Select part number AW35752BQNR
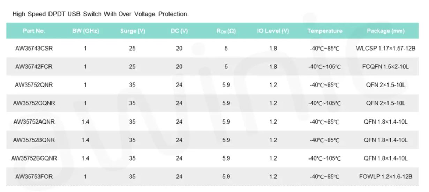Screen dimensions: 429x192 (34, 140)
